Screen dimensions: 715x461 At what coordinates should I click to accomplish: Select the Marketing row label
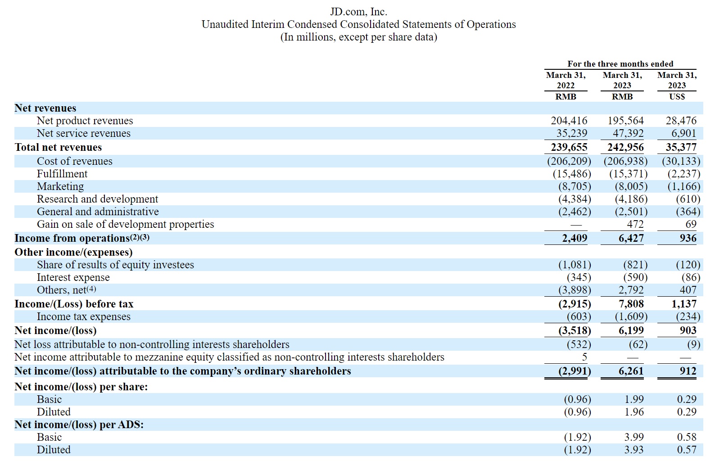pos(60,186)
